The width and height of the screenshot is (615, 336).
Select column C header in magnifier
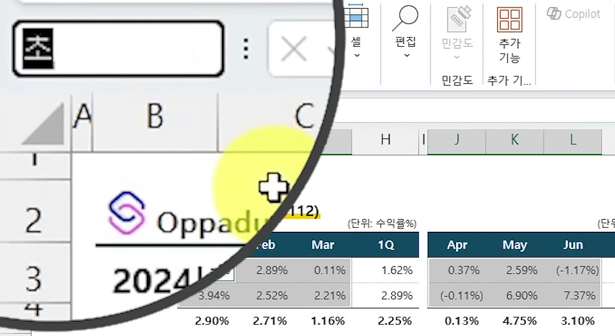[305, 116]
